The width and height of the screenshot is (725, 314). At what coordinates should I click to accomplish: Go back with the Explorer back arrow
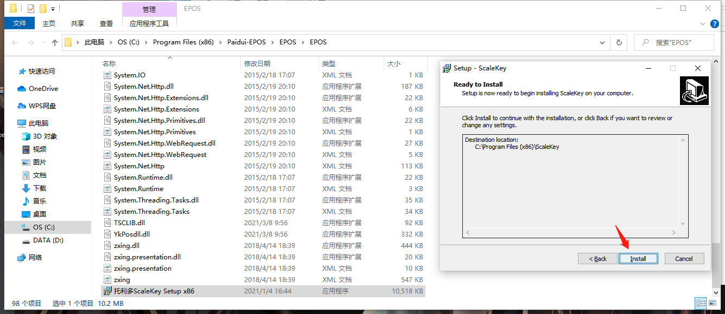(14, 42)
